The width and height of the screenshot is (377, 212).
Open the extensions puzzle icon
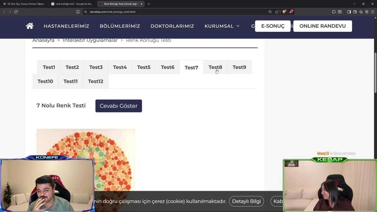(334, 12)
